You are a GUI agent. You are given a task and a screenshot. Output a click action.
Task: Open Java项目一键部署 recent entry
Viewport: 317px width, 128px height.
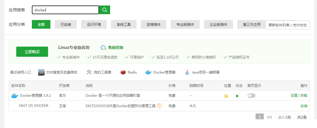(x=206, y=72)
